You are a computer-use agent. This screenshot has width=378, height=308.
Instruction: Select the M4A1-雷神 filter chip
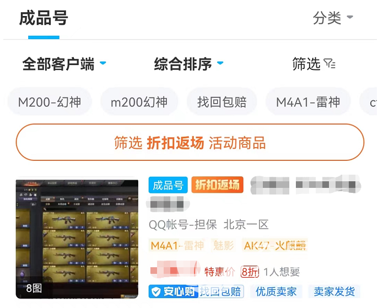308,102
